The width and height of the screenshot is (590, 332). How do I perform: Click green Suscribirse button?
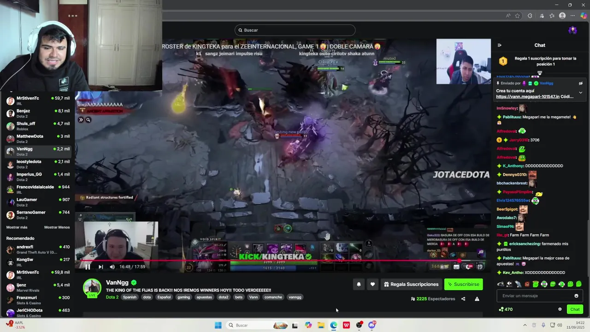click(464, 285)
